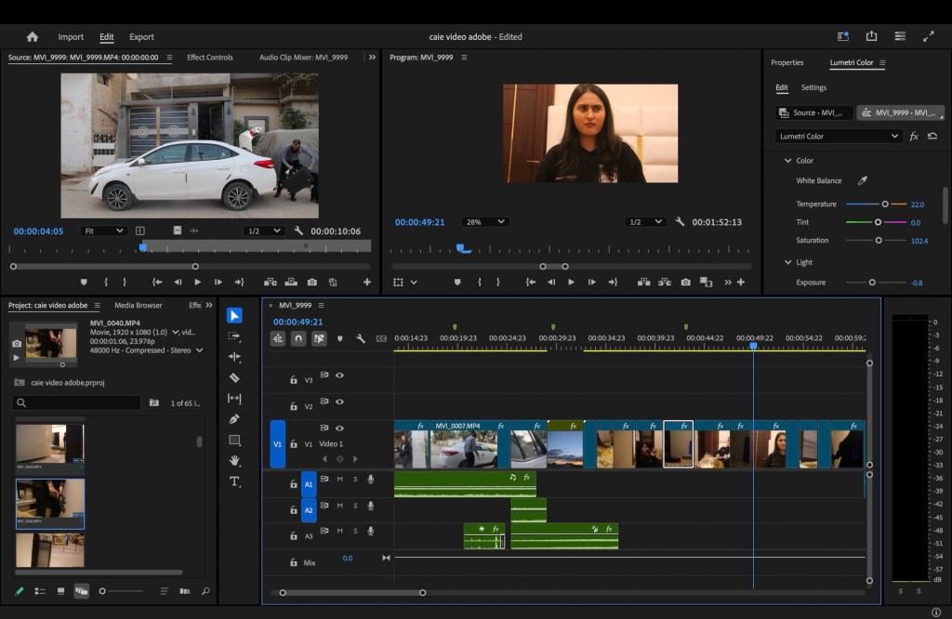This screenshot has height=619, width=952.
Task: Open the Lumetri Color effect dropdown
Action: (x=839, y=136)
